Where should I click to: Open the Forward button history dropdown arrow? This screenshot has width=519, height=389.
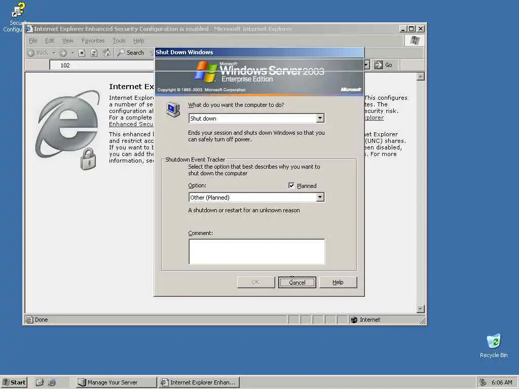pos(72,53)
